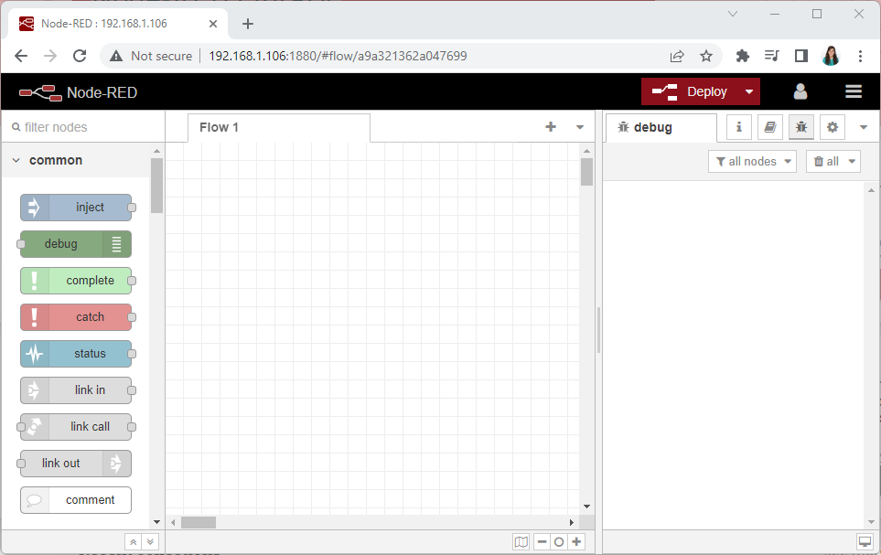881x555 pixels.
Task: View the node information panel
Action: pyautogui.click(x=738, y=126)
